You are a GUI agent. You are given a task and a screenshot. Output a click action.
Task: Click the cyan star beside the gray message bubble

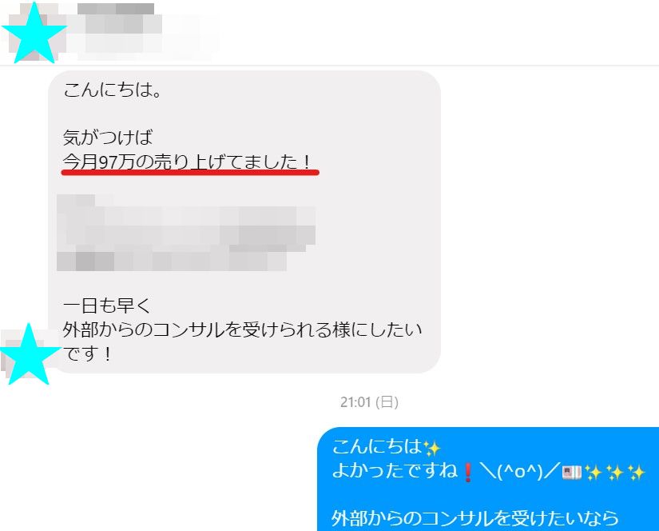[x=29, y=355]
